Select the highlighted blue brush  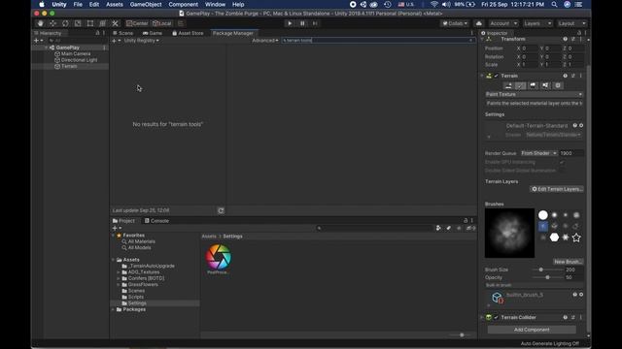(x=543, y=226)
